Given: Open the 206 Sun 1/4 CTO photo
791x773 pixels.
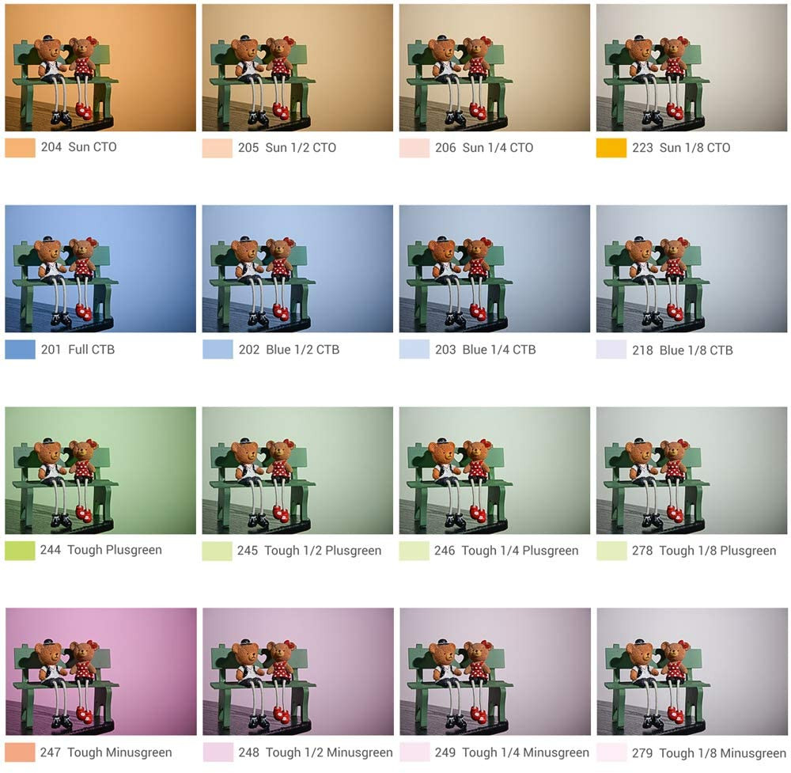Looking at the screenshot, I should tap(494, 67).
